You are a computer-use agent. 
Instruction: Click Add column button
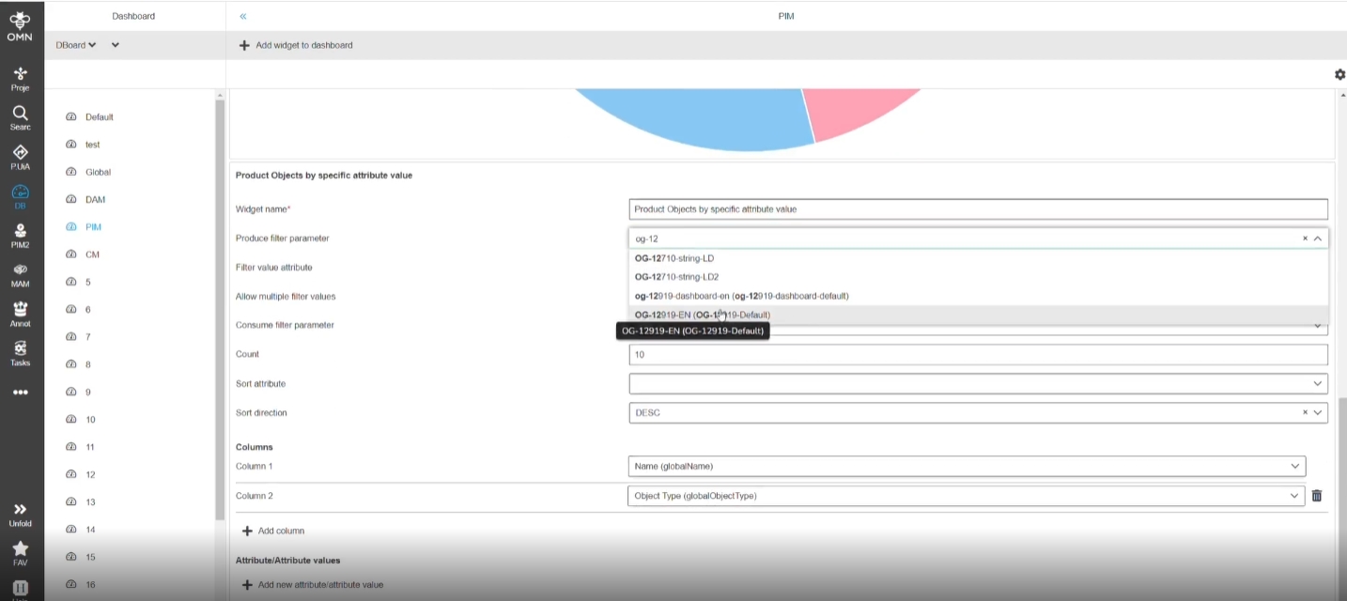pyautogui.click(x=273, y=531)
